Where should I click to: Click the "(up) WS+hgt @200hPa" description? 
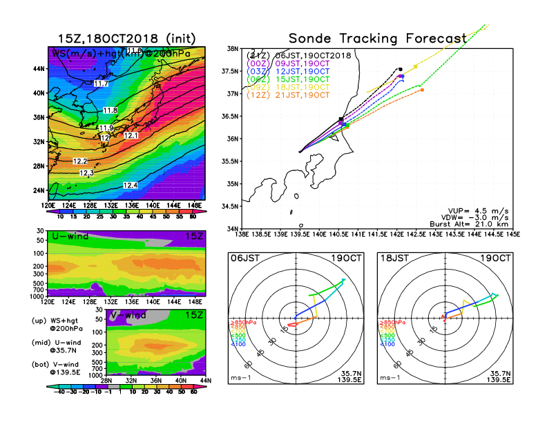click(57, 325)
